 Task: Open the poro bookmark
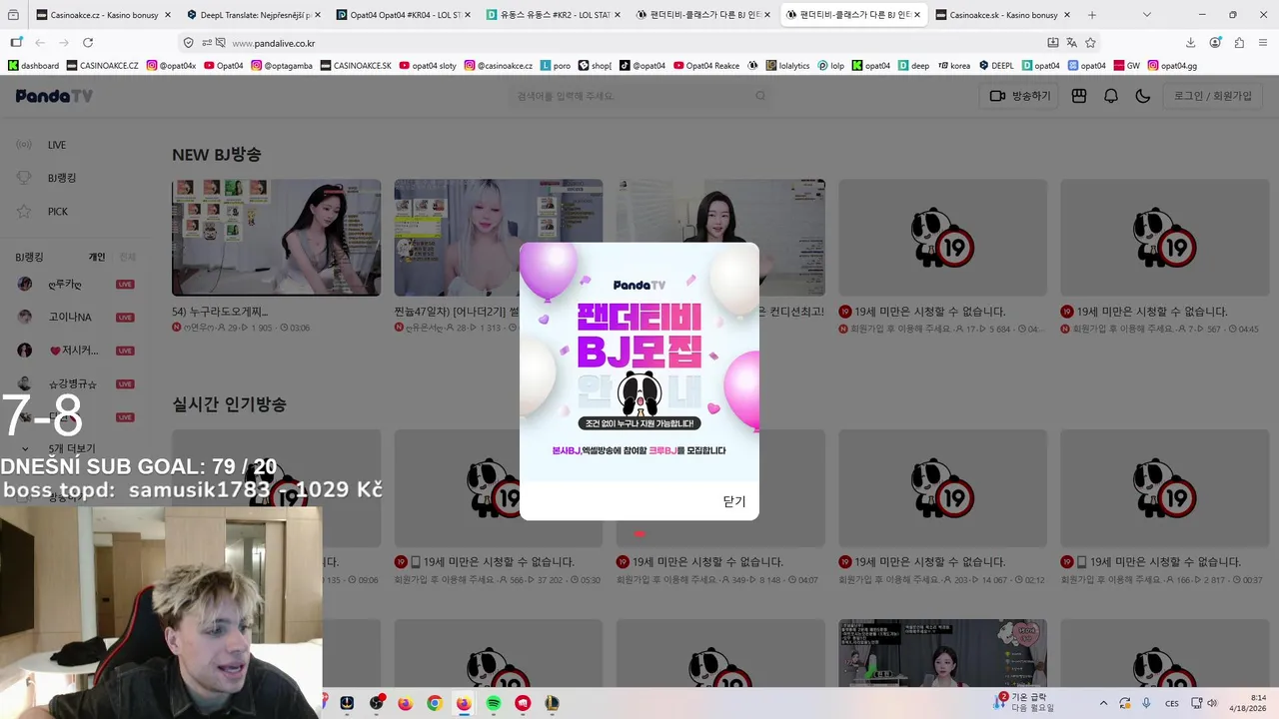[x=556, y=65]
